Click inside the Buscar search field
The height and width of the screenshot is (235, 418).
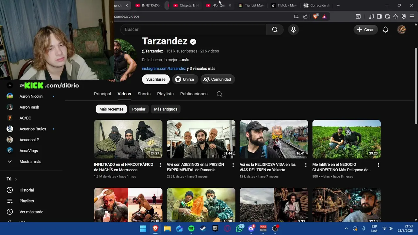pyautogui.click(x=193, y=30)
